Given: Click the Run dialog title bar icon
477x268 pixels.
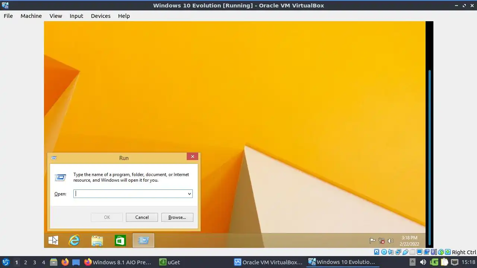Looking at the screenshot, I should (x=54, y=158).
